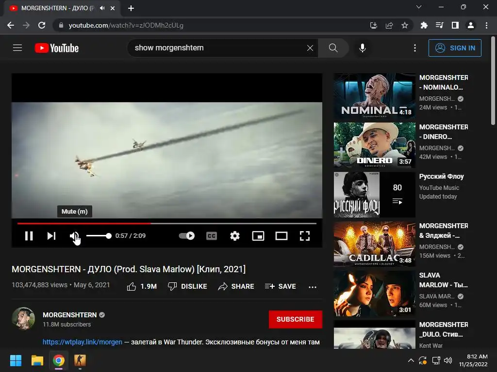The height and width of the screenshot is (372, 497).
Task: Click the address bar URL
Action: click(126, 25)
